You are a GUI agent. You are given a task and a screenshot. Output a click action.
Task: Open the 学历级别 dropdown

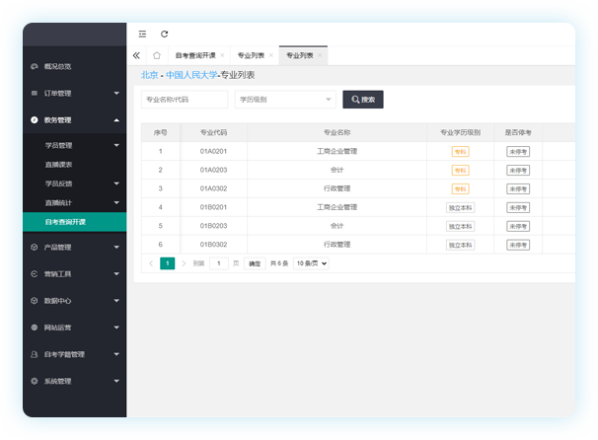(285, 99)
